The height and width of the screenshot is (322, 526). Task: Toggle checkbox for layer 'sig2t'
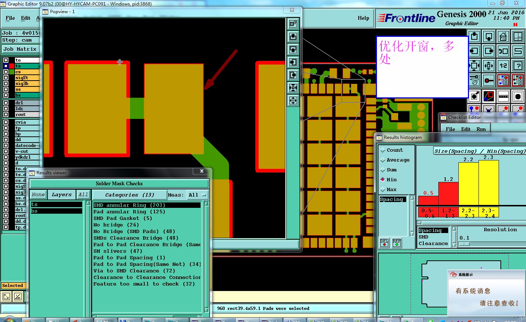[6, 78]
